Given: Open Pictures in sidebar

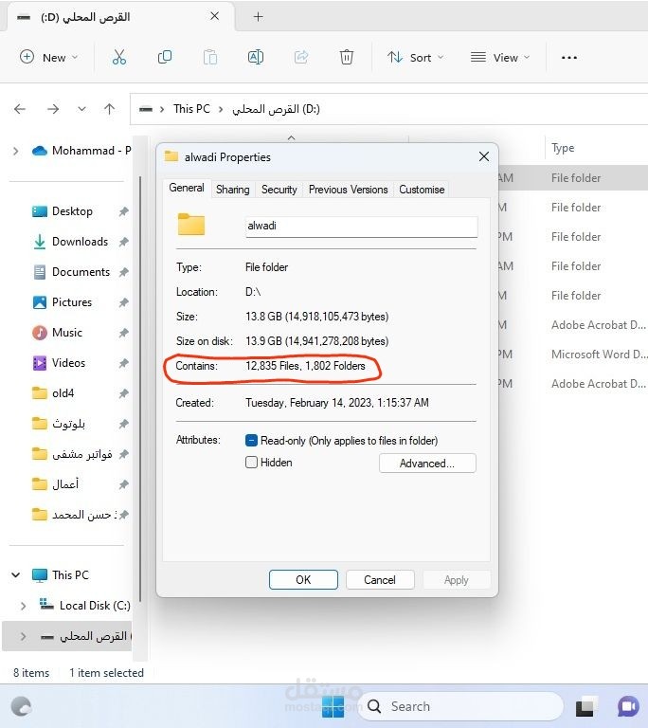Looking at the screenshot, I should [x=71, y=302].
